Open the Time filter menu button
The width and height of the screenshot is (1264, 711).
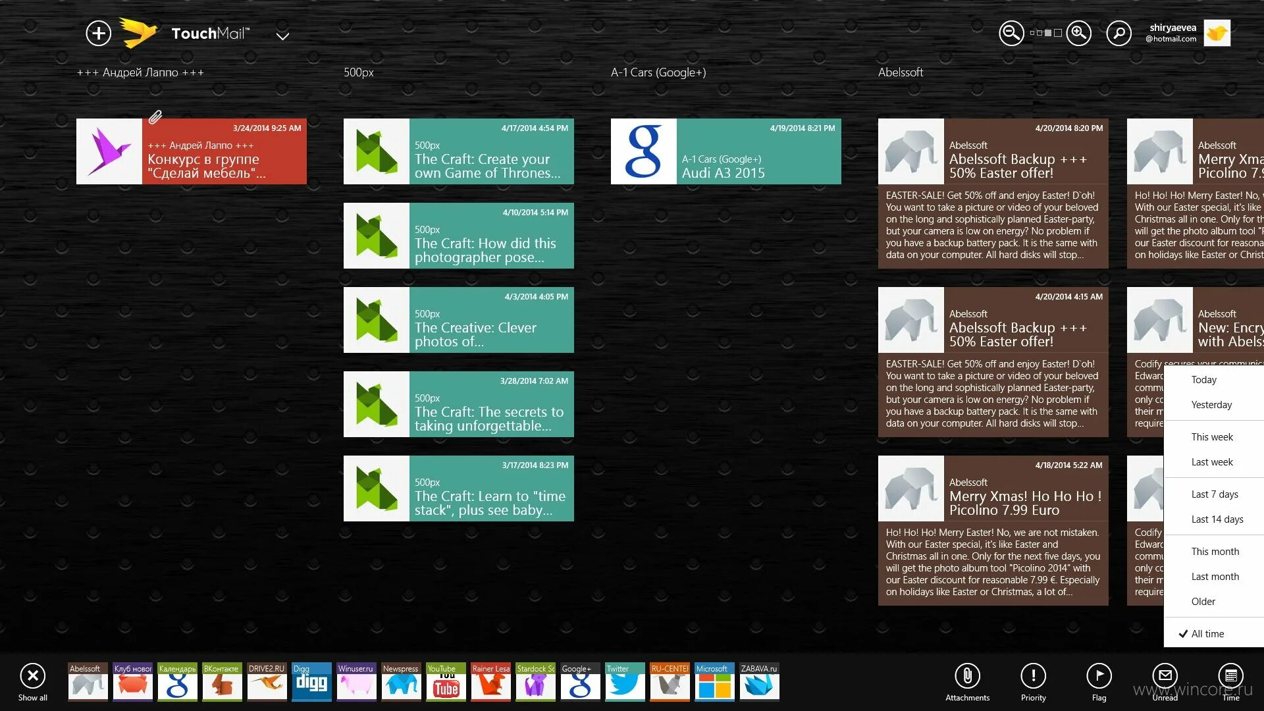pyautogui.click(x=1230, y=676)
